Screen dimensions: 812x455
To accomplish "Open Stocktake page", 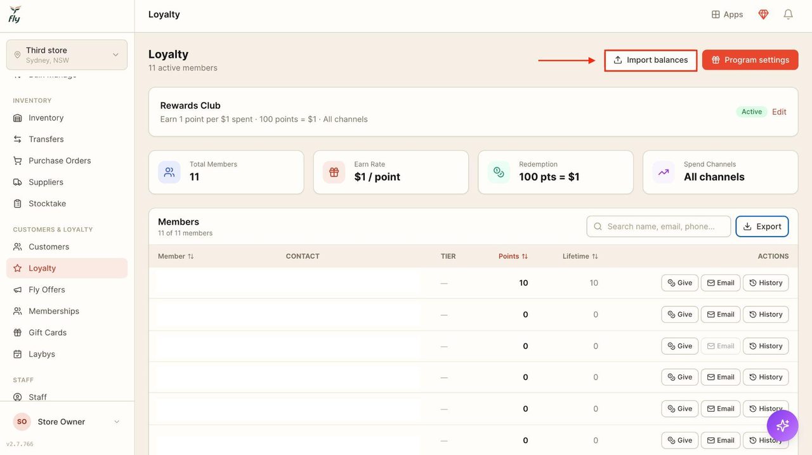I will (x=67, y=204).
